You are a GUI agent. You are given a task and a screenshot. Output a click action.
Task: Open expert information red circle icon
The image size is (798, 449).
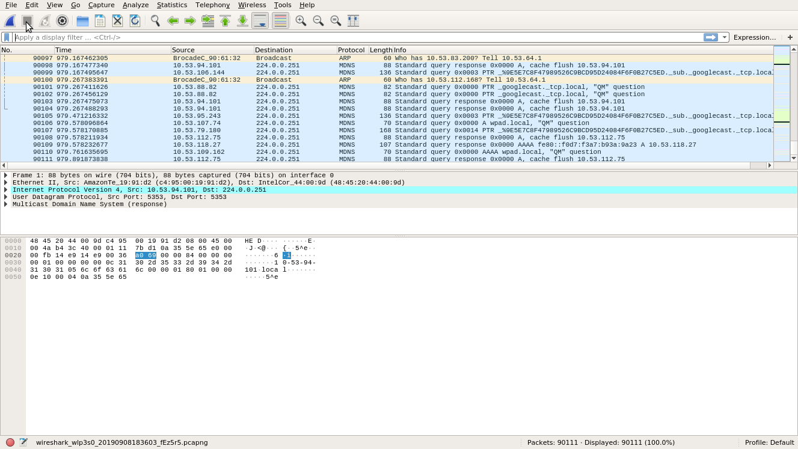[10, 442]
